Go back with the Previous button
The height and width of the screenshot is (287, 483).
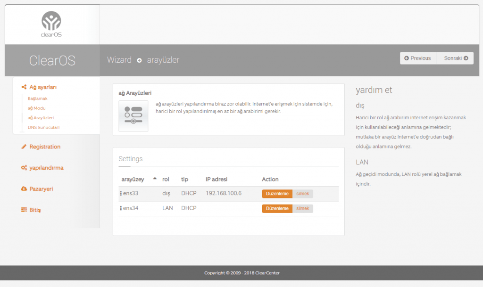point(418,58)
